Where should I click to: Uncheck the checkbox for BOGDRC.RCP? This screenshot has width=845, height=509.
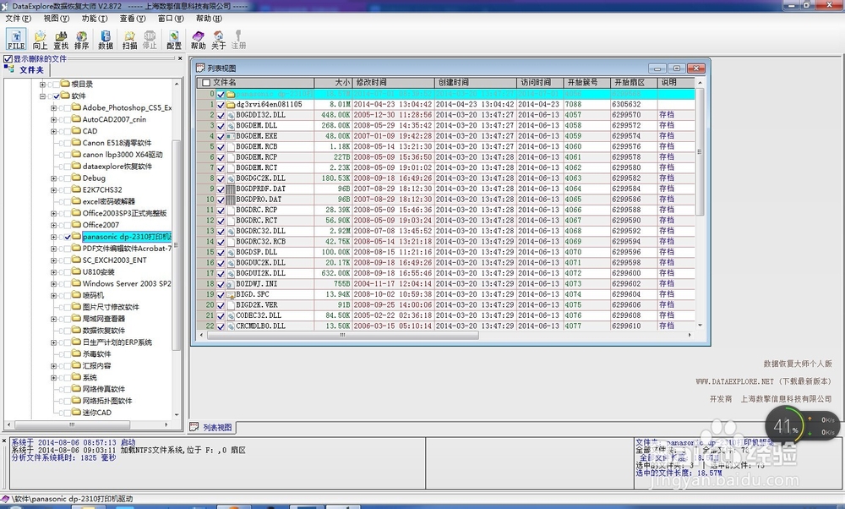[x=221, y=211]
